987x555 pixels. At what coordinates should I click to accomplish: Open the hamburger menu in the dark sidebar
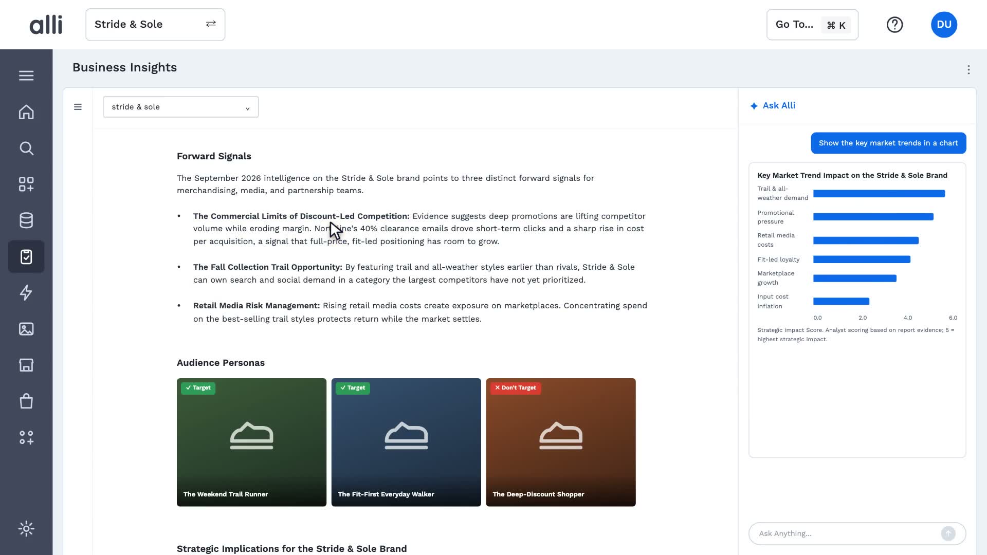pyautogui.click(x=26, y=76)
